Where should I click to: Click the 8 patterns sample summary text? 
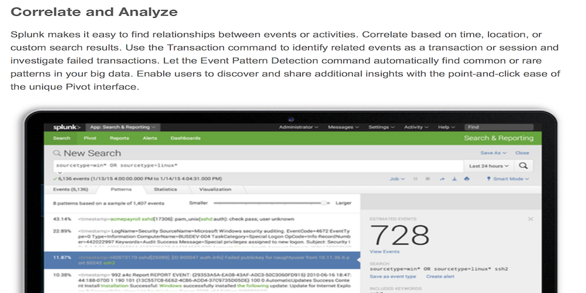108,203
